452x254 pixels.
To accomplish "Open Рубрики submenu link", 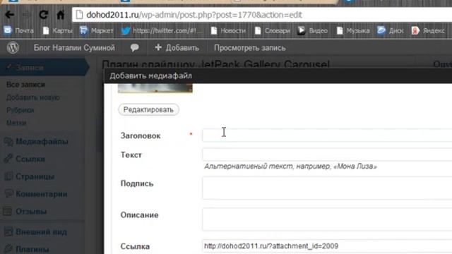I will 20,110.
